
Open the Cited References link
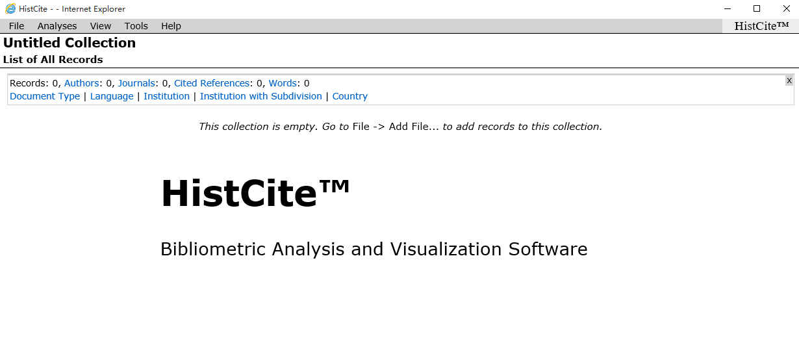212,83
